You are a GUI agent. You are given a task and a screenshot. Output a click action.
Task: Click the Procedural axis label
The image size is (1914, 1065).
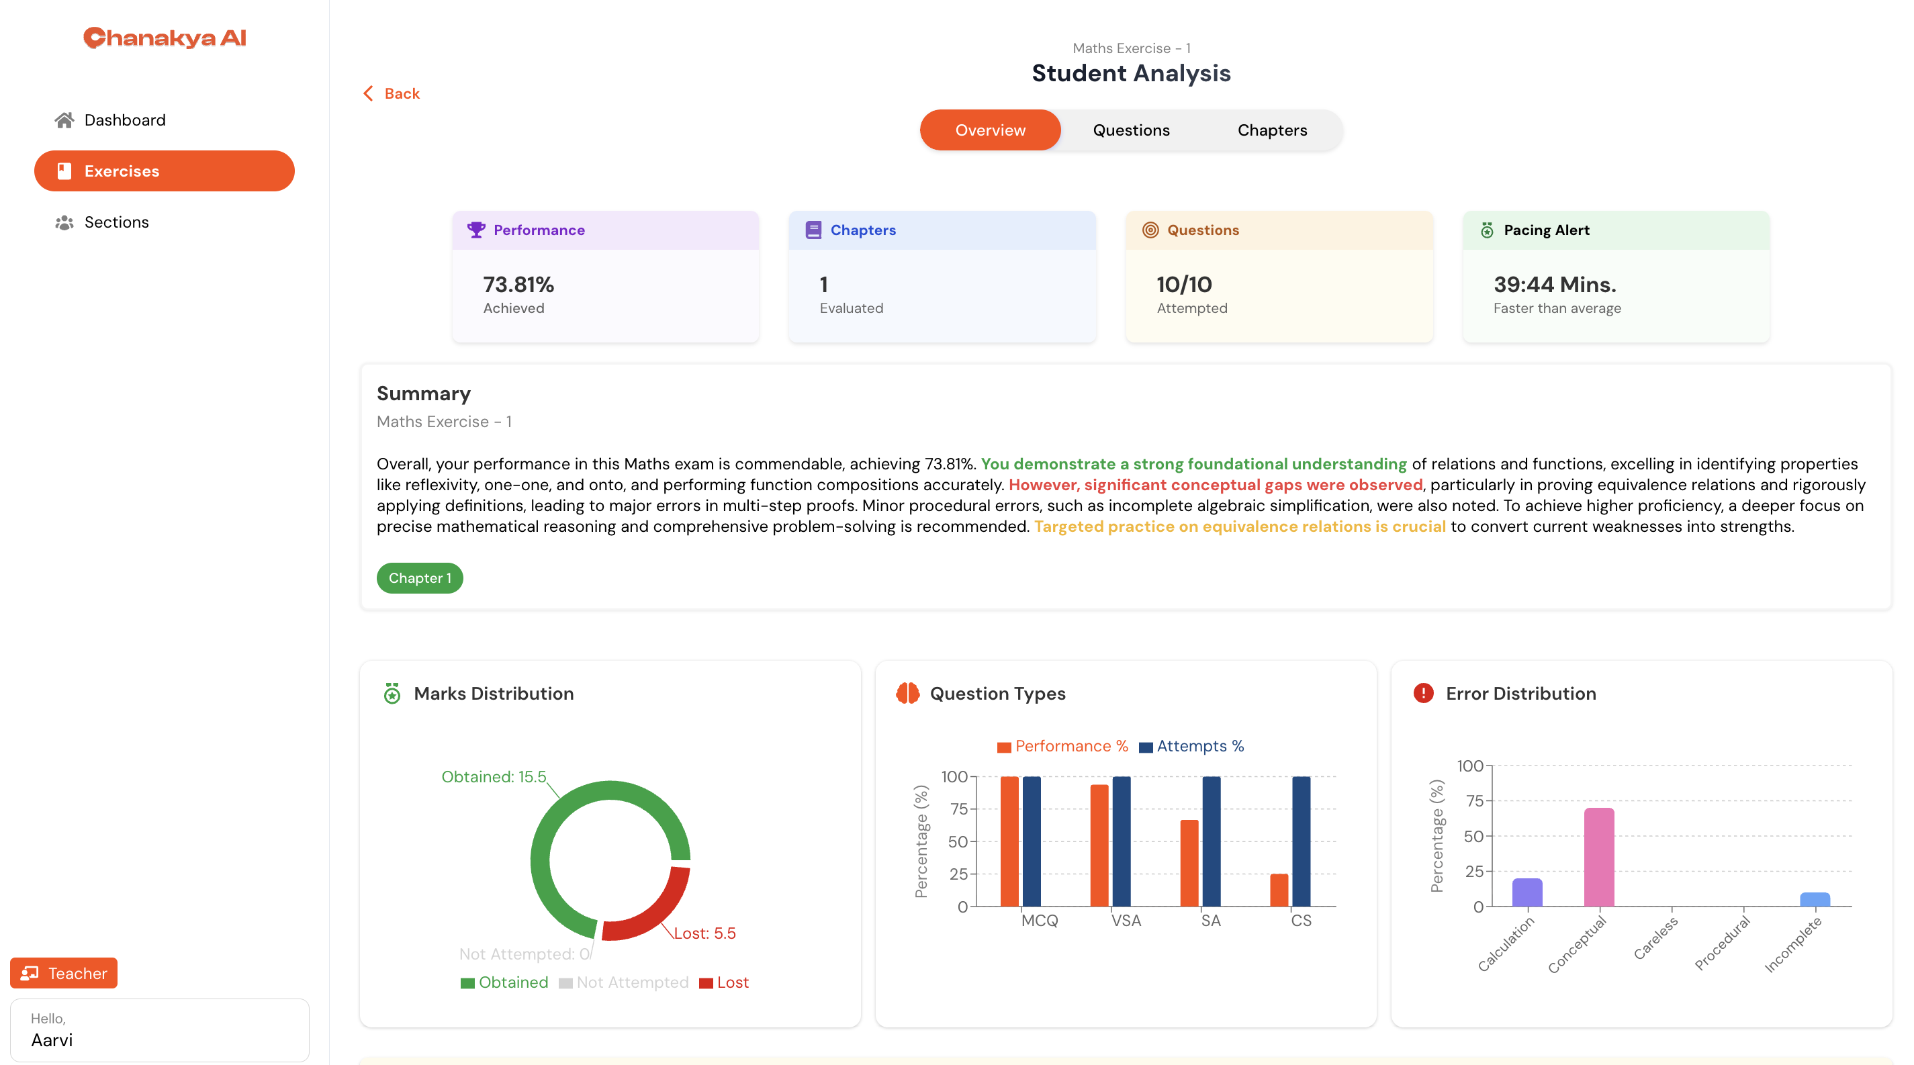[1723, 943]
